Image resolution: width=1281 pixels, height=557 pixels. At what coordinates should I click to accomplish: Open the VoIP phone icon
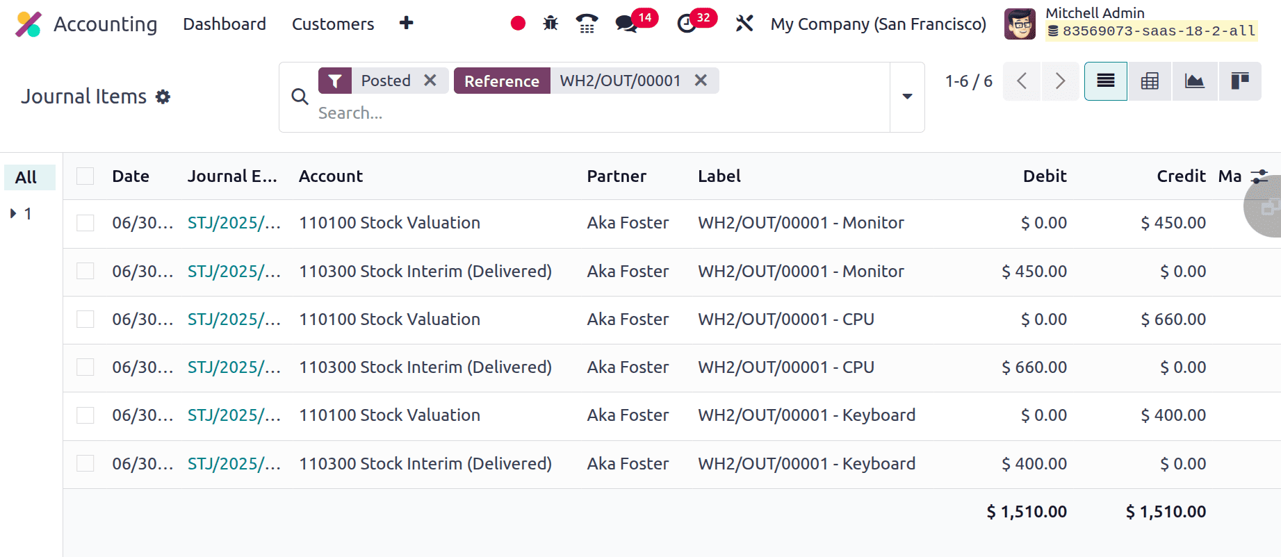pos(587,24)
